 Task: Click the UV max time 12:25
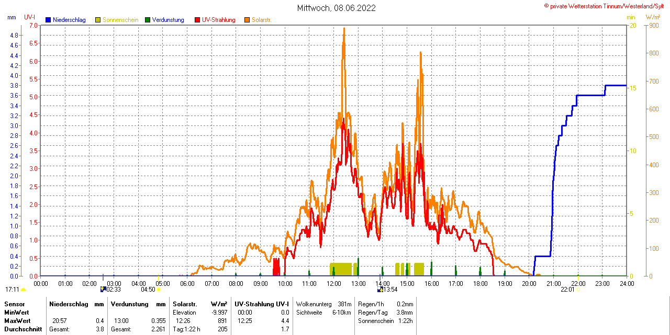click(x=245, y=320)
